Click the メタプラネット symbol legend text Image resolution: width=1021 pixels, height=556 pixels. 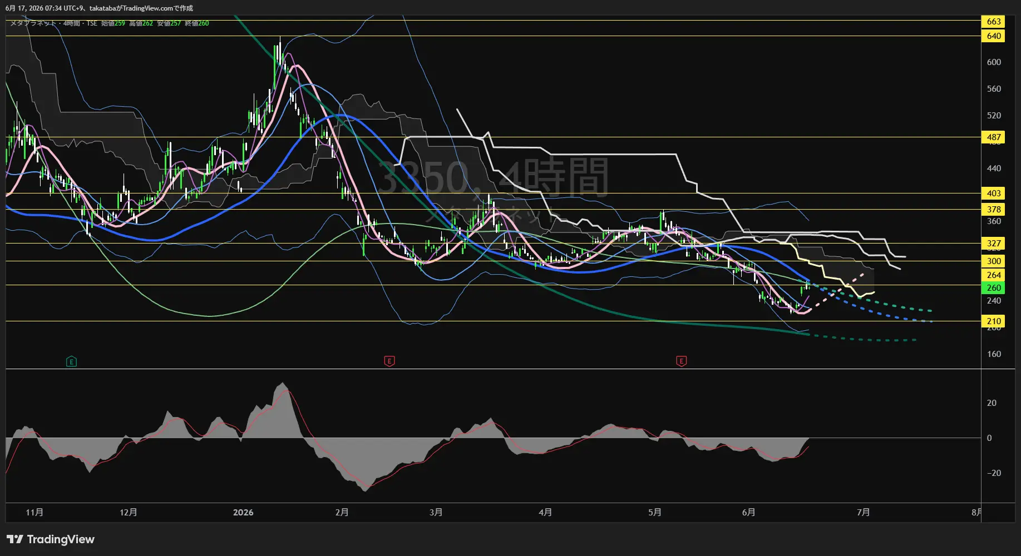click(x=34, y=23)
